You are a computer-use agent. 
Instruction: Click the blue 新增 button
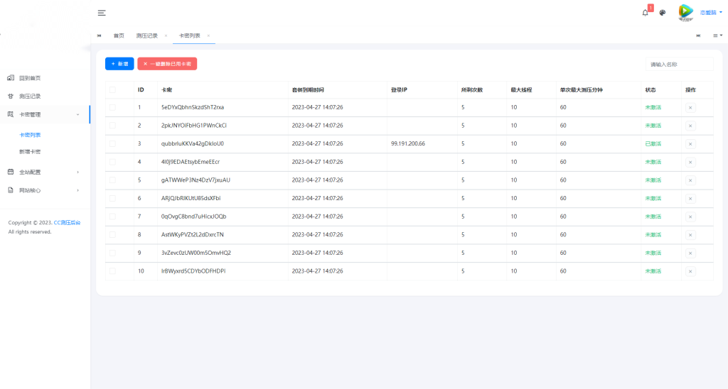point(119,64)
